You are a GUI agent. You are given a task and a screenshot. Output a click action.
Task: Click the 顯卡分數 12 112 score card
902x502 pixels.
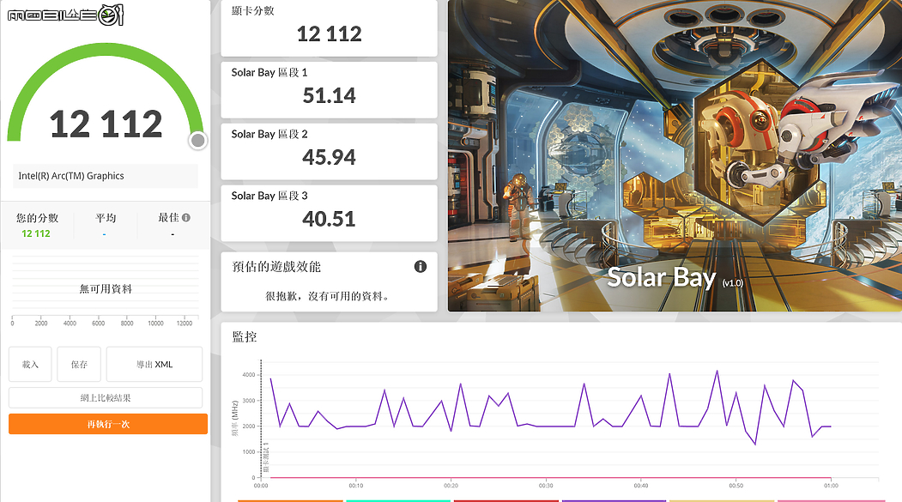[x=329, y=28]
